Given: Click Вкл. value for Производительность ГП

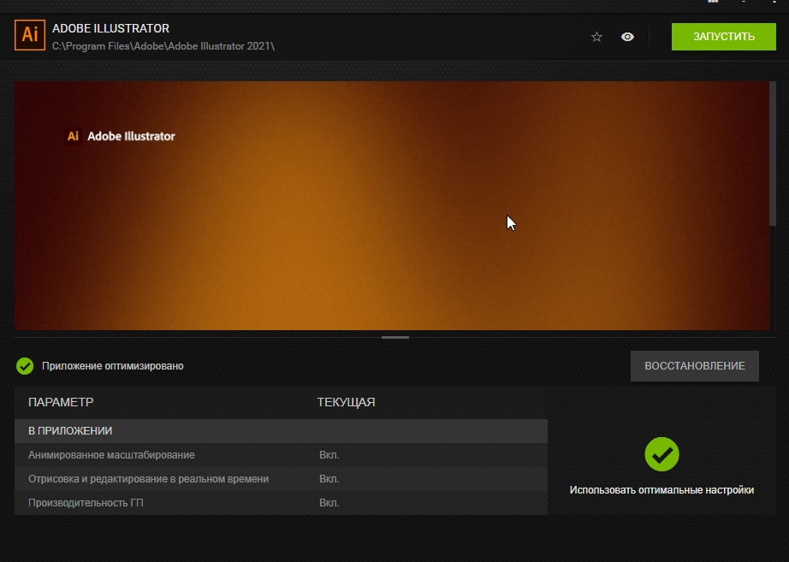Looking at the screenshot, I should pyautogui.click(x=329, y=503).
